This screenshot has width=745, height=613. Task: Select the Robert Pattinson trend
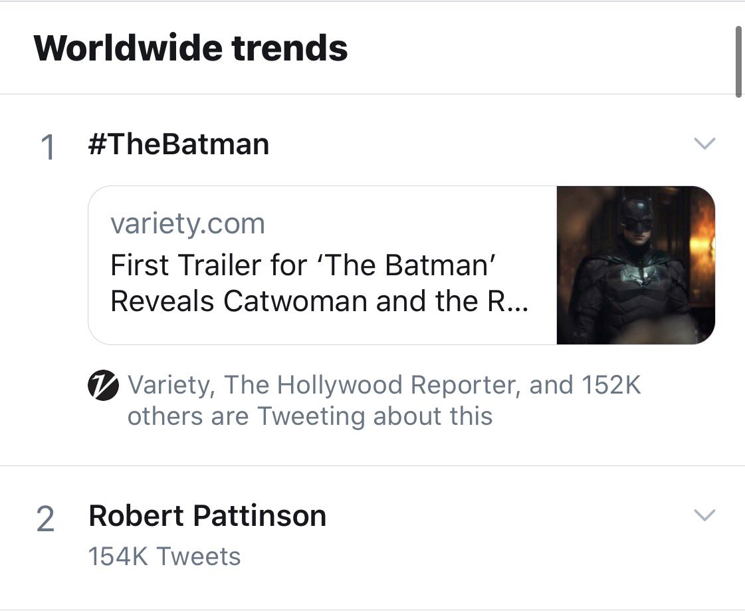[x=207, y=515]
